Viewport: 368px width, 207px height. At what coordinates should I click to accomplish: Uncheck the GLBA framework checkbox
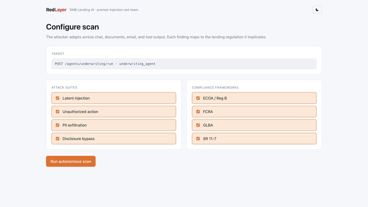click(x=198, y=125)
